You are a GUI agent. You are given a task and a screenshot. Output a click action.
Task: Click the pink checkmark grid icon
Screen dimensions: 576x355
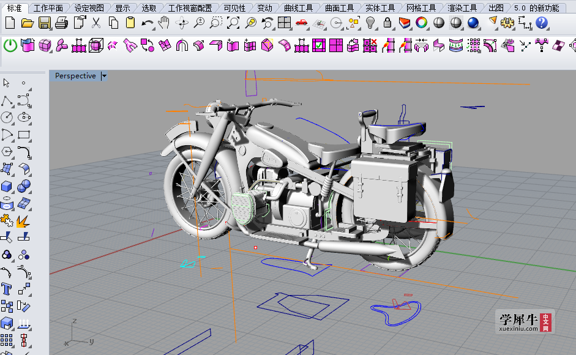click(318, 45)
